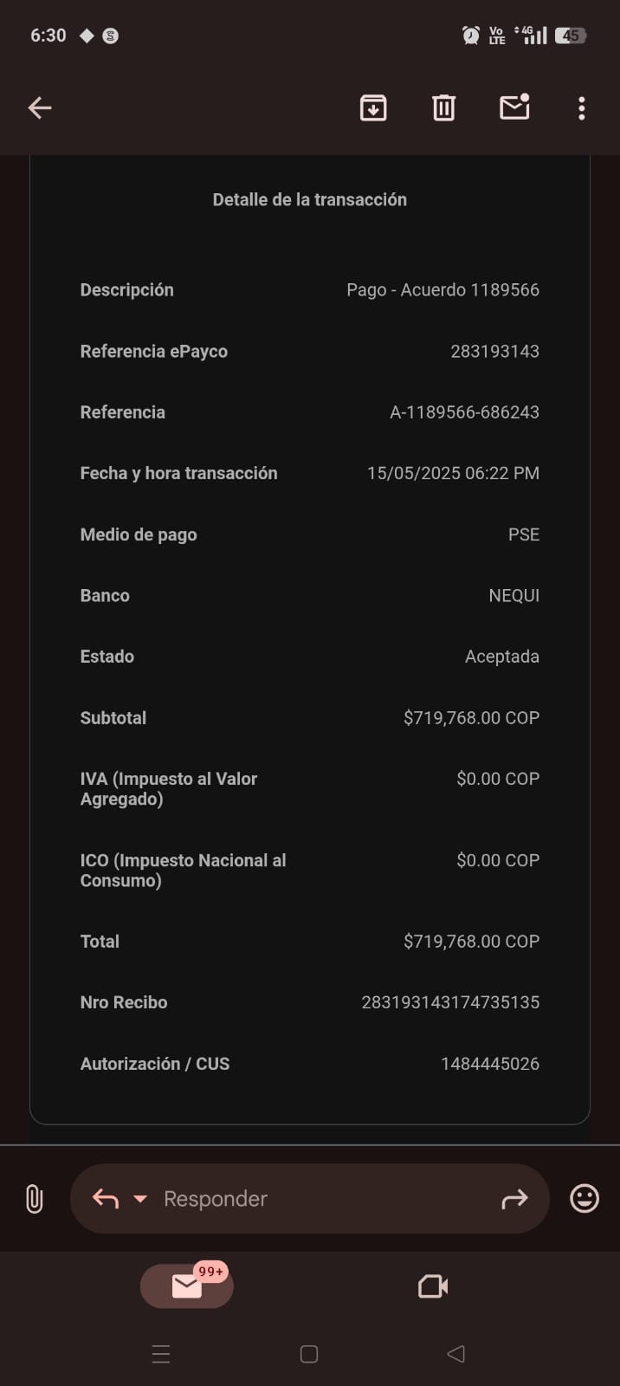The height and width of the screenshot is (1386, 620).
Task: Tap the receipt number 283193143174735135
Action: coord(450,1002)
